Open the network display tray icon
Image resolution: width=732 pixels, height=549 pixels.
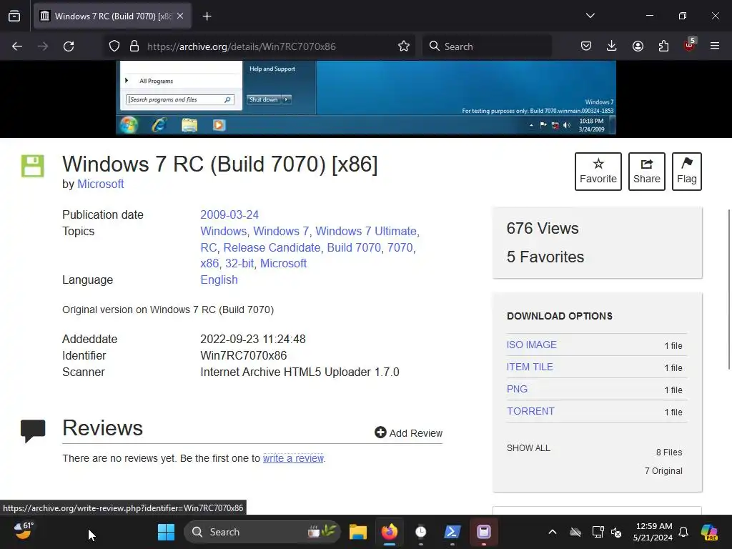pos(598,532)
